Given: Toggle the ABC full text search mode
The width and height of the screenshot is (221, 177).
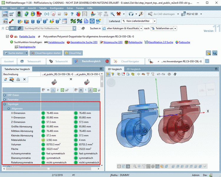Looking at the screenshot, I should pyautogui.click(x=12, y=28).
